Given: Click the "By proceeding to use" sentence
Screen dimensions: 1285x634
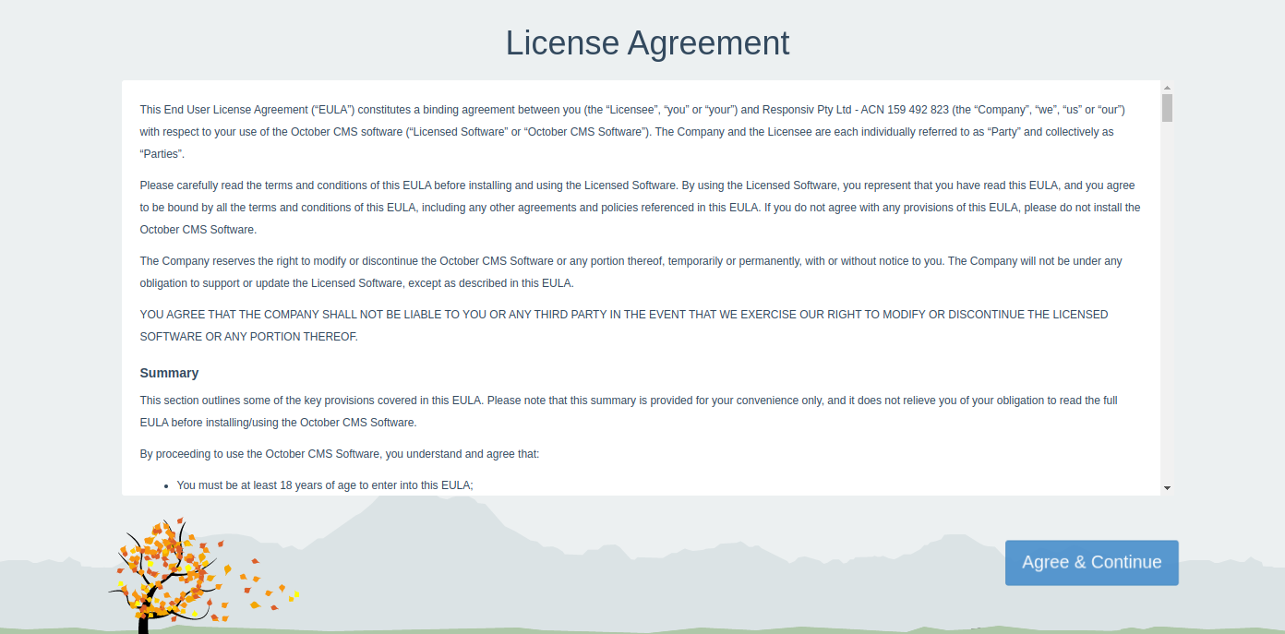Looking at the screenshot, I should pyautogui.click(x=339, y=454).
